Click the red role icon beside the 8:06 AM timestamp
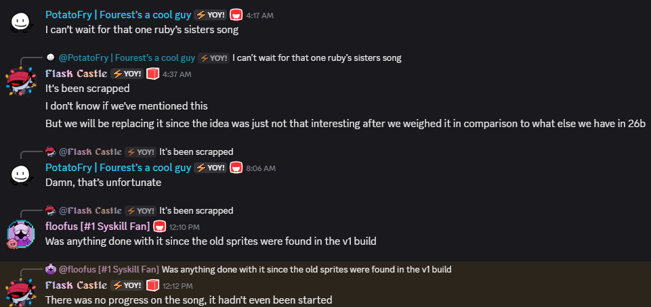 [x=236, y=168]
